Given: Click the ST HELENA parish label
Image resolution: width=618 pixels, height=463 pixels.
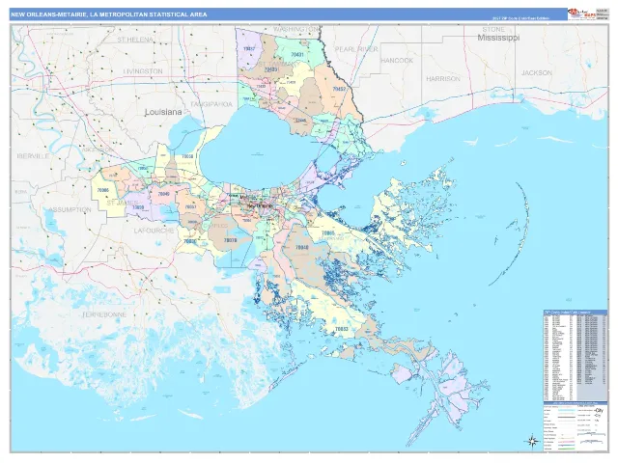Looking at the screenshot, I should 135,40.
